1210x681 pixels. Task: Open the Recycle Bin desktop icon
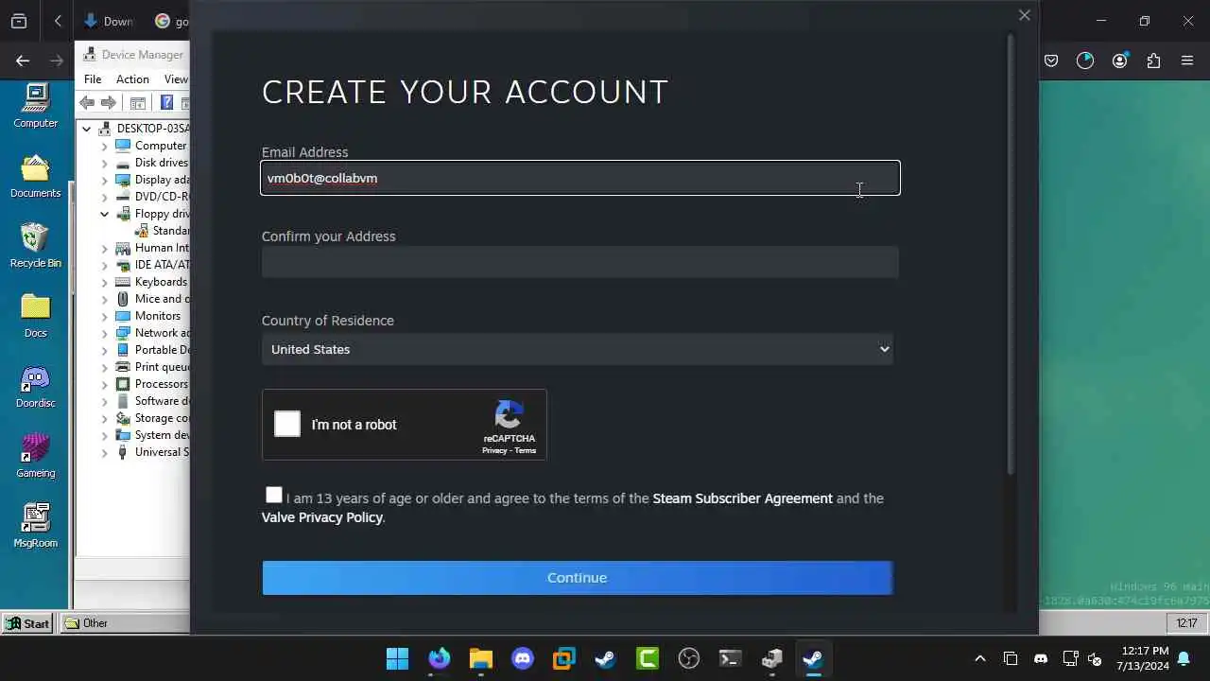(x=36, y=246)
